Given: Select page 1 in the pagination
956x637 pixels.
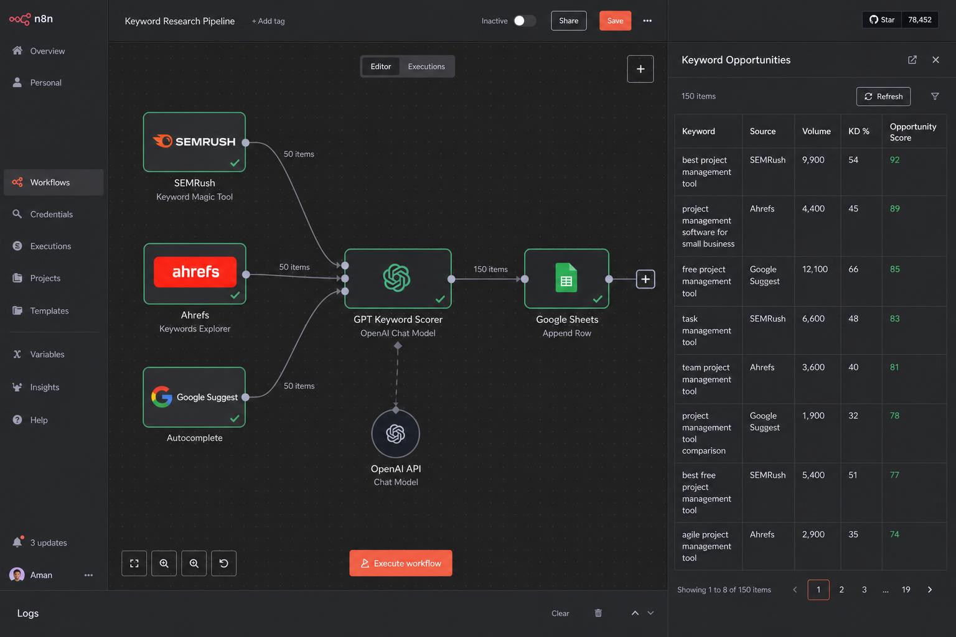Looking at the screenshot, I should [x=818, y=590].
